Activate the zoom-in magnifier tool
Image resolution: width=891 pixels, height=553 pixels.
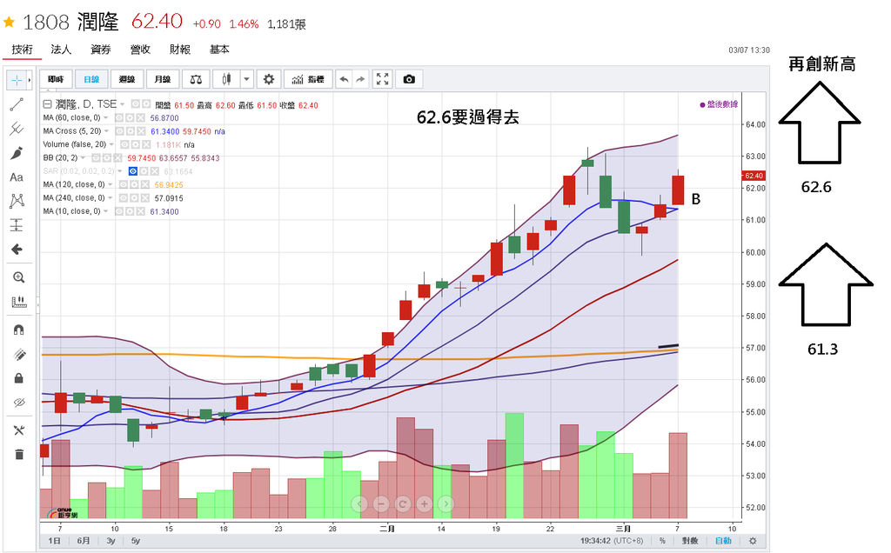19,277
